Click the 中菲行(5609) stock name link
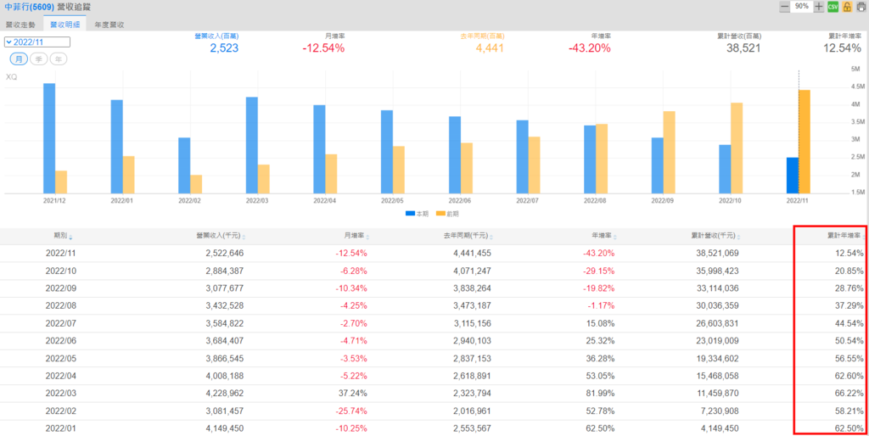Viewport: 869px width, 436px height. (29, 7)
